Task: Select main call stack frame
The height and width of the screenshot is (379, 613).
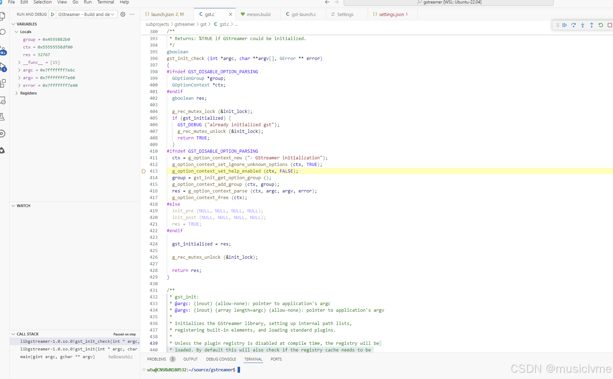Action: point(75,357)
